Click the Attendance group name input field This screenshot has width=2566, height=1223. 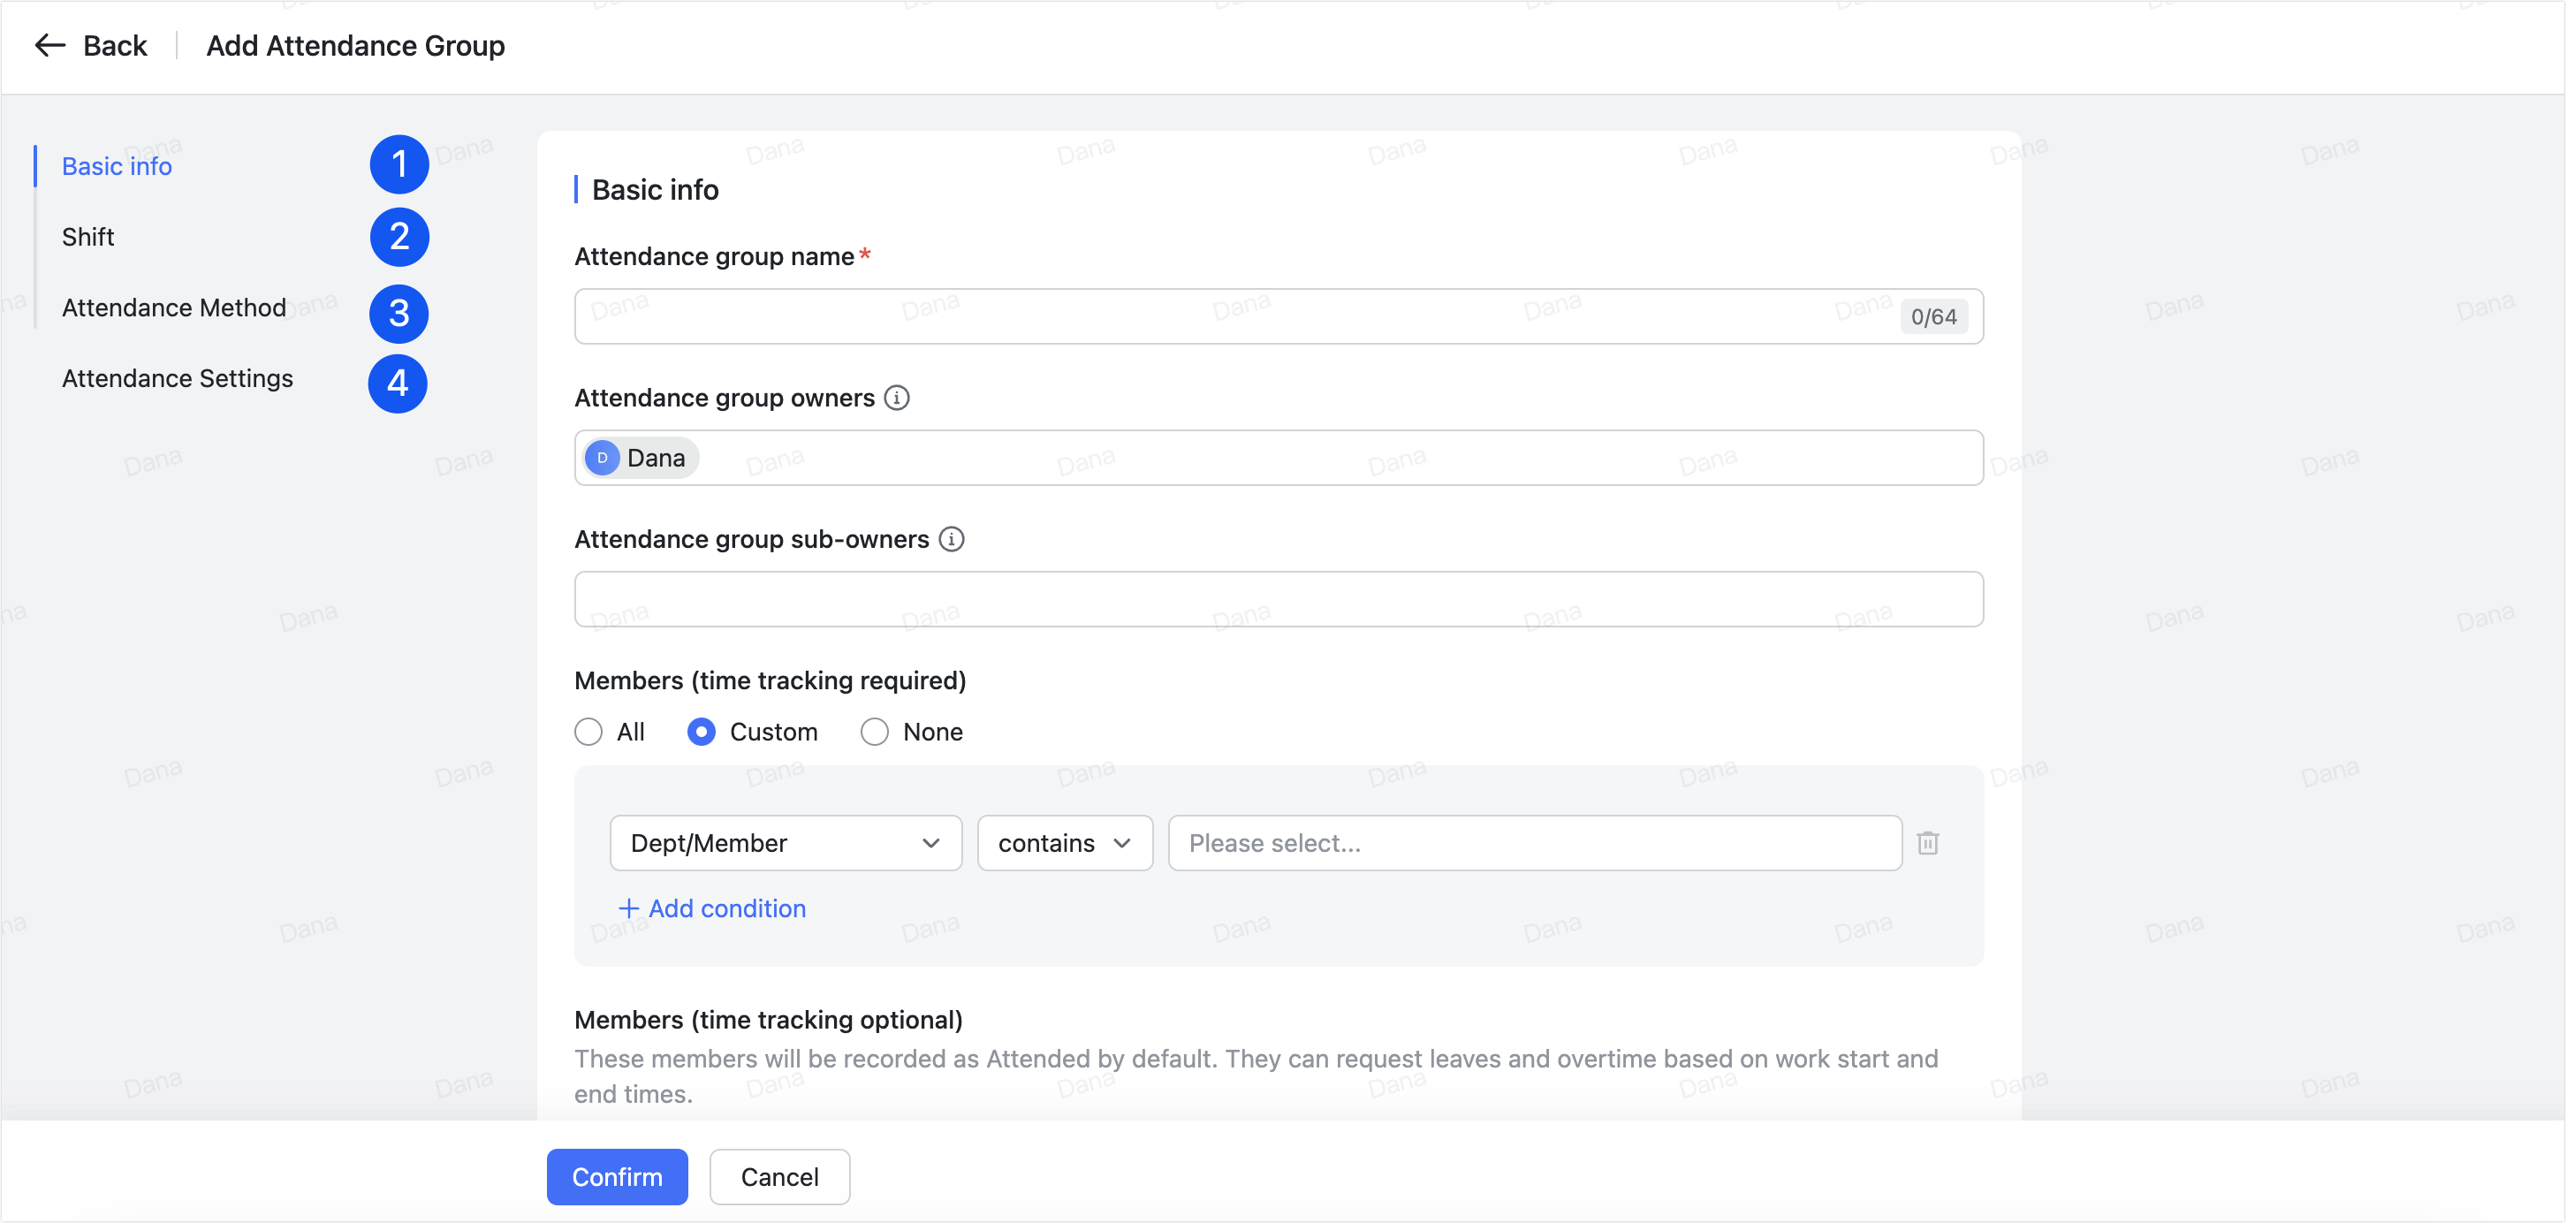1196,315
